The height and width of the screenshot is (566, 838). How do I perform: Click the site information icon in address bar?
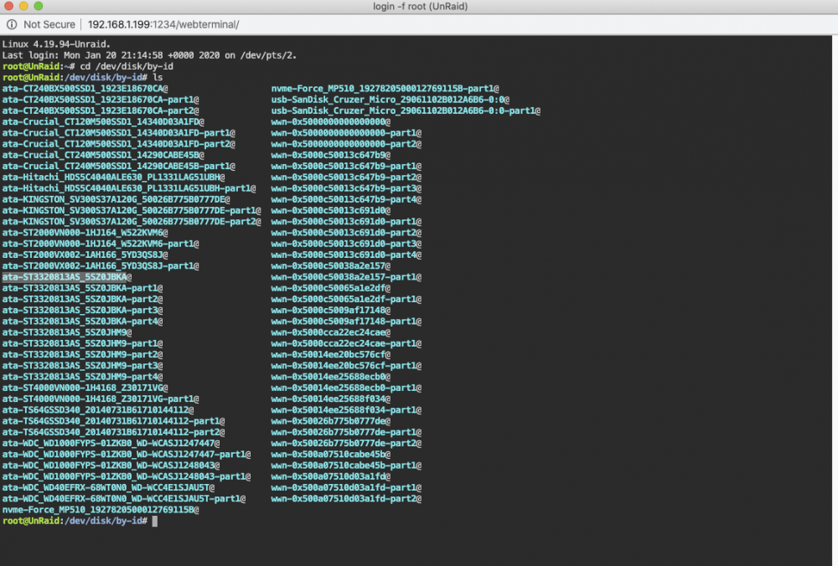point(11,24)
